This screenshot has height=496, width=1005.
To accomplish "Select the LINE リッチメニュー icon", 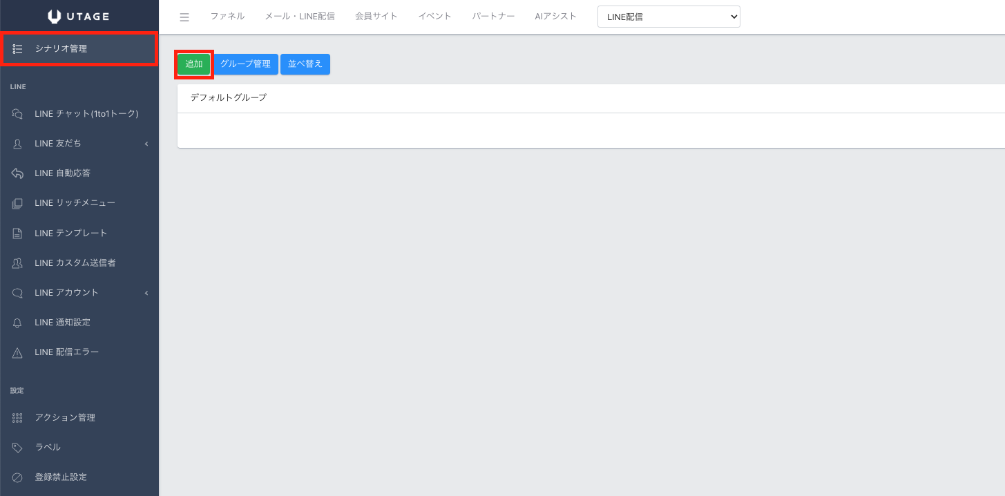I will pos(18,203).
